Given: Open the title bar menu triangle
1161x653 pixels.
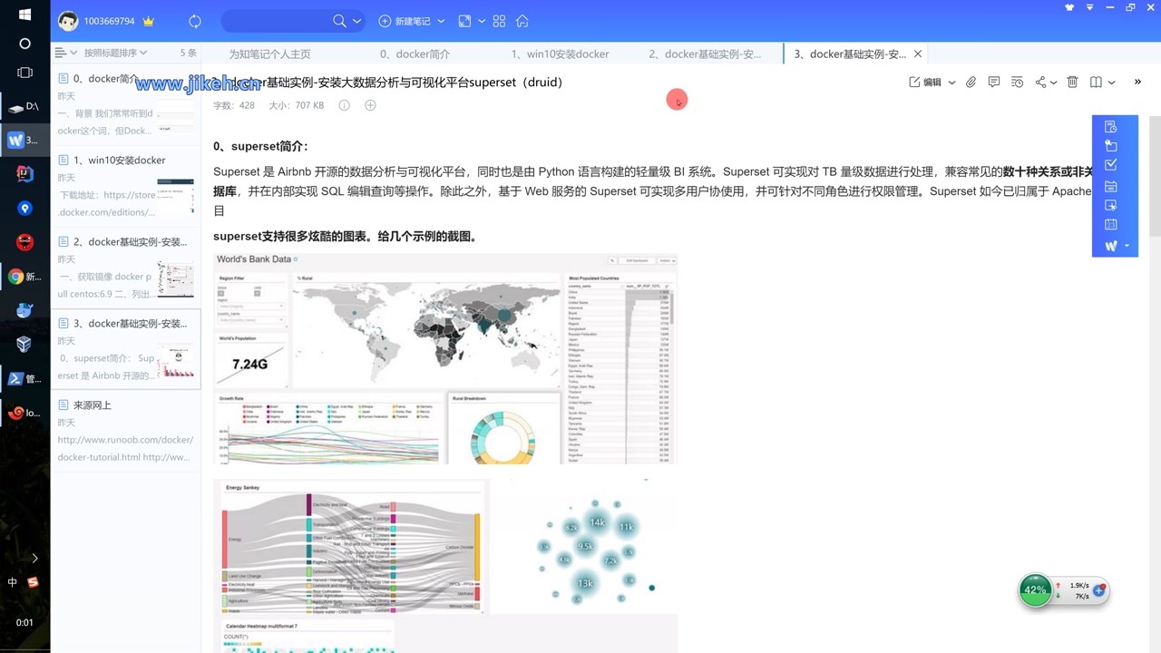Looking at the screenshot, I should click(1089, 7).
